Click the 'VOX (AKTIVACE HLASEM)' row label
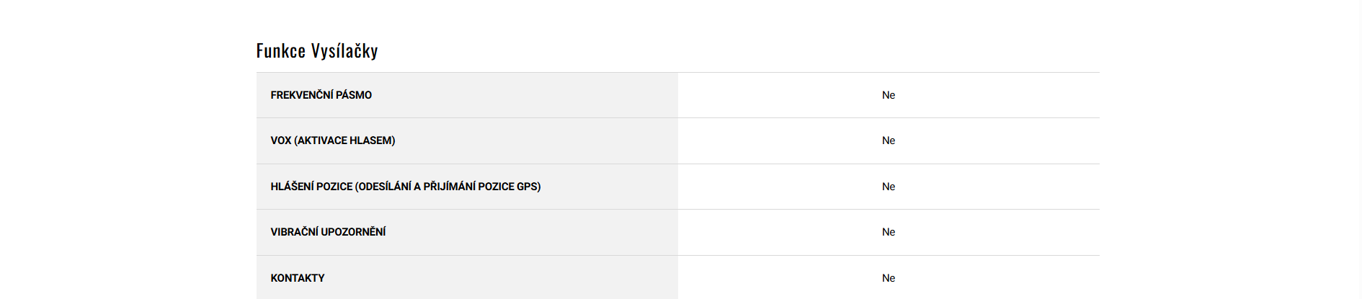1362x299 pixels. [x=332, y=140]
